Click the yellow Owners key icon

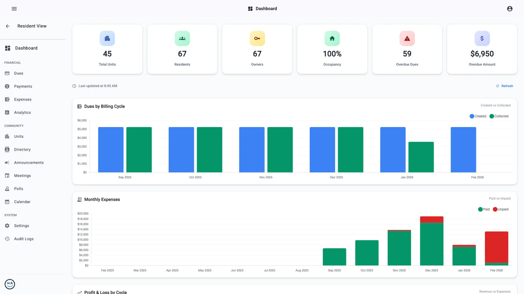[x=257, y=38]
